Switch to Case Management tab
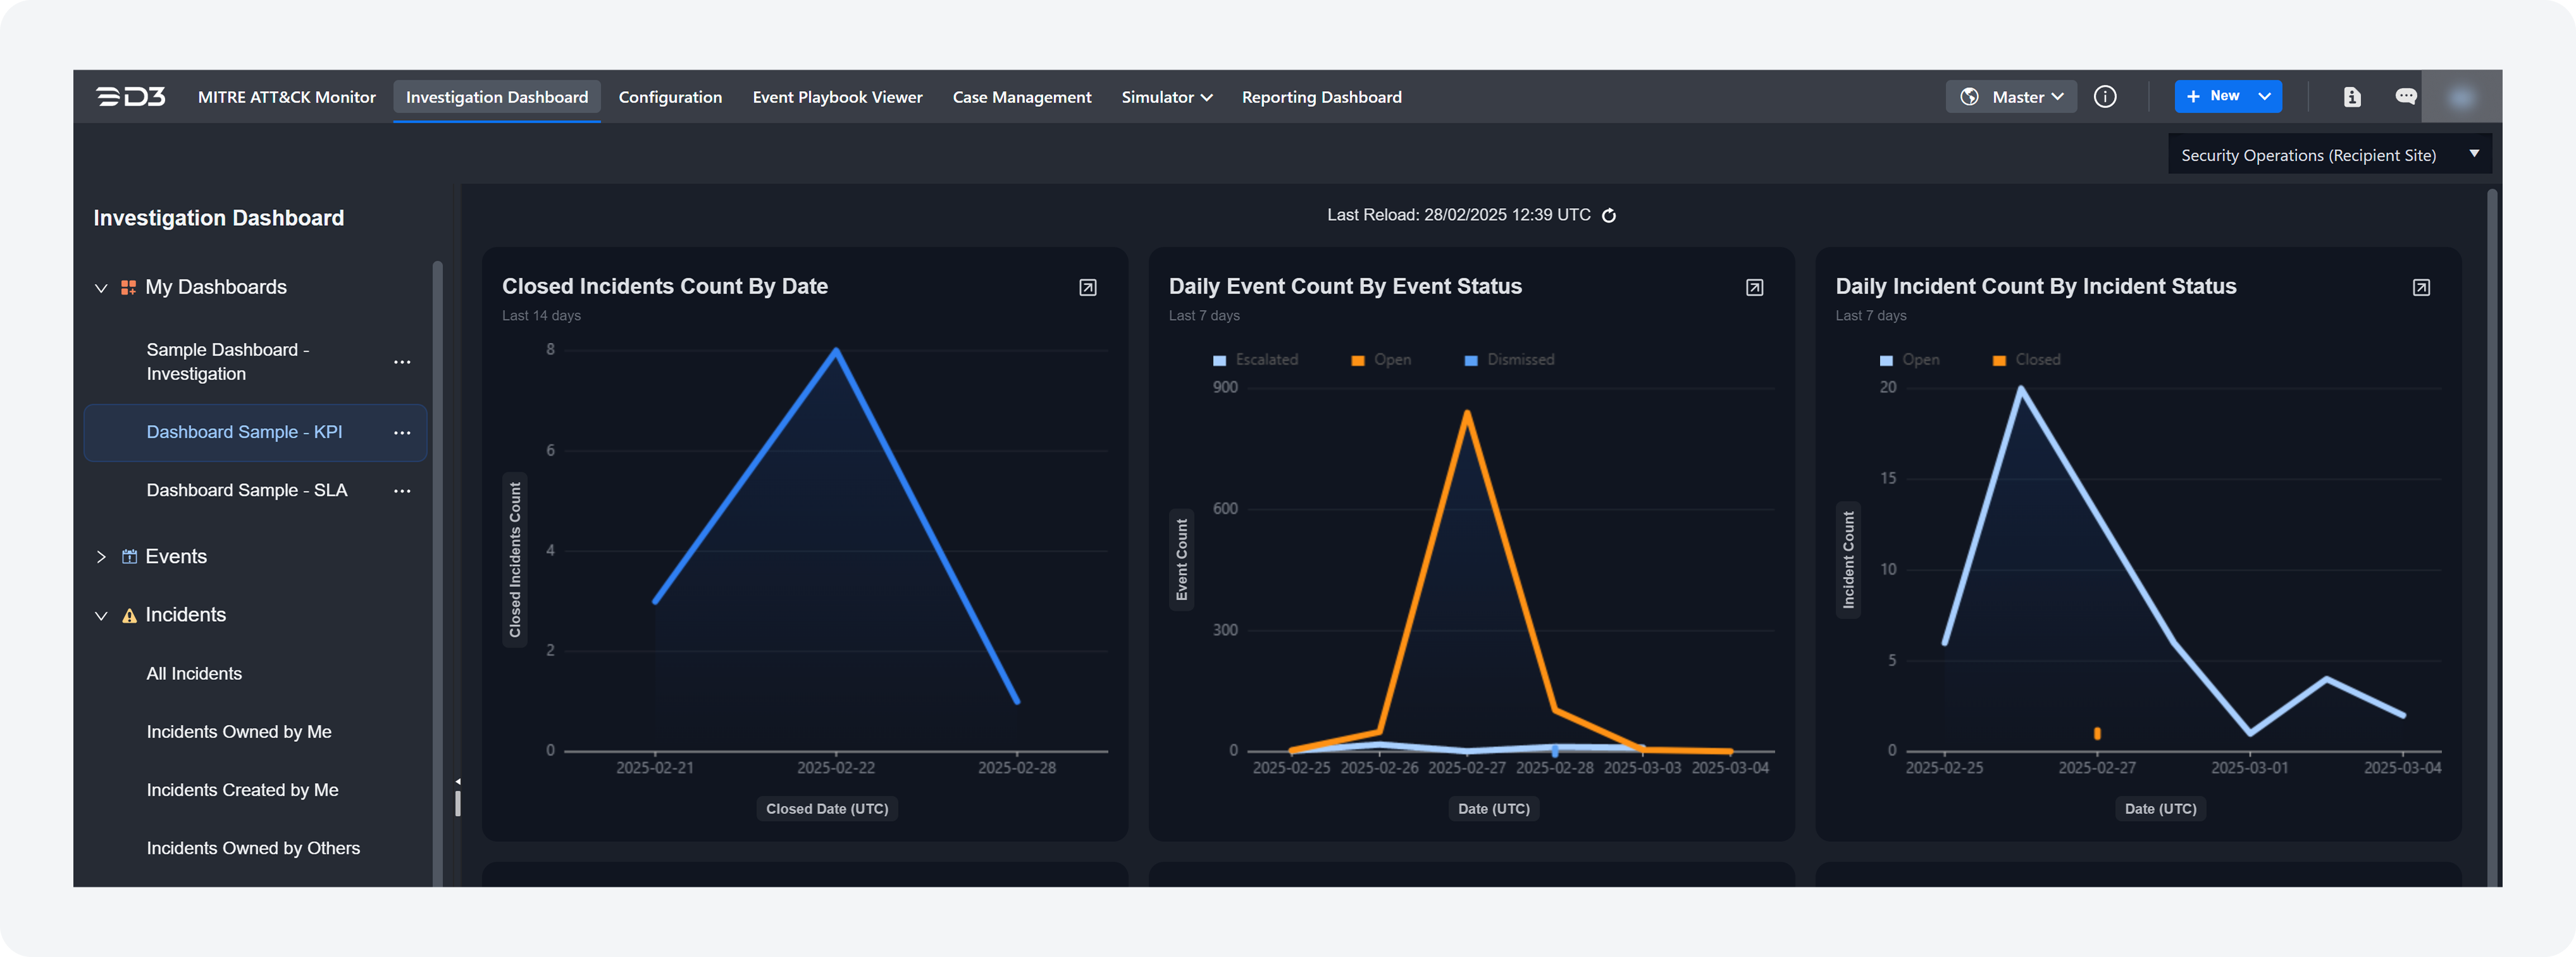Viewport: 2576px width, 957px height. 1021,97
